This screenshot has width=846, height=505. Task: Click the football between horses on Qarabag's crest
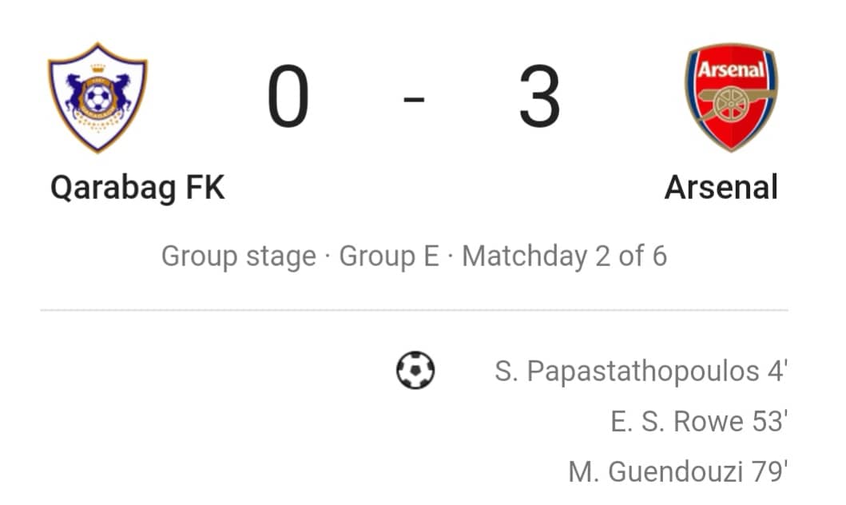[97, 99]
